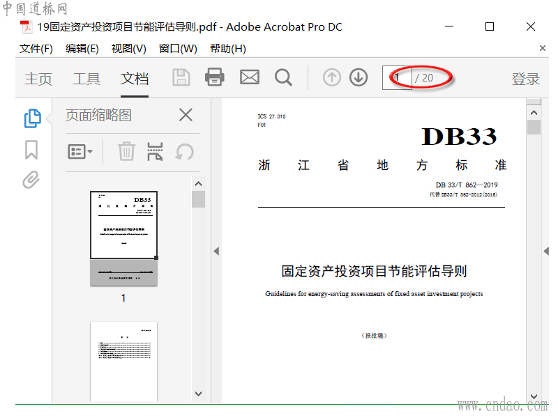Click the 页面缩略图 panel title

click(98, 115)
